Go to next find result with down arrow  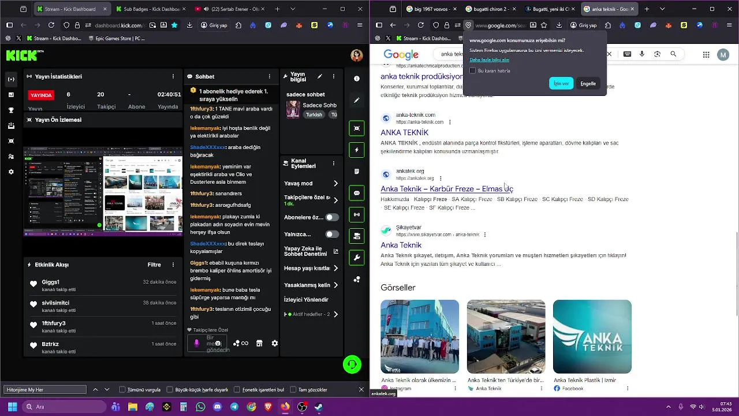coord(107,389)
